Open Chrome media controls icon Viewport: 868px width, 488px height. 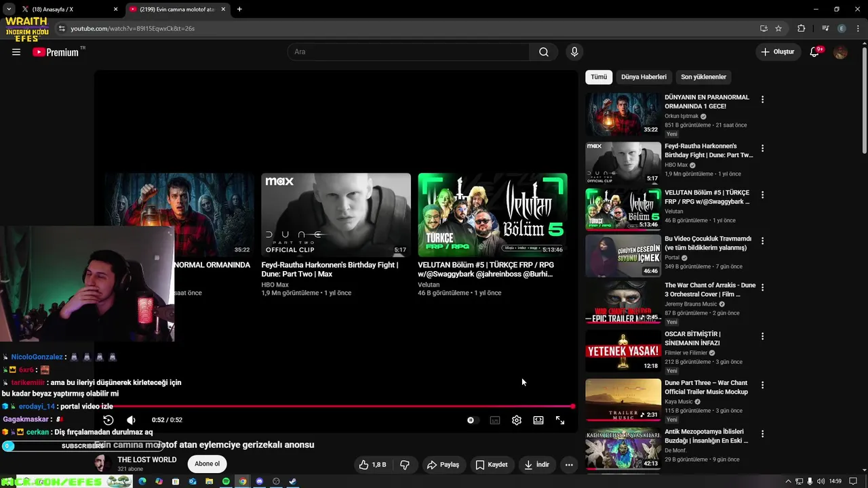825,28
